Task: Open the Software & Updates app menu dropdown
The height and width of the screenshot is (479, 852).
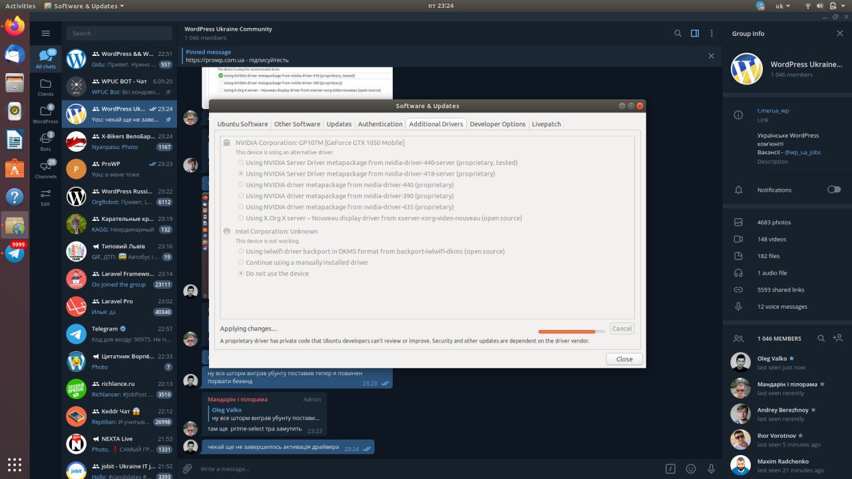Action: pos(85,6)
